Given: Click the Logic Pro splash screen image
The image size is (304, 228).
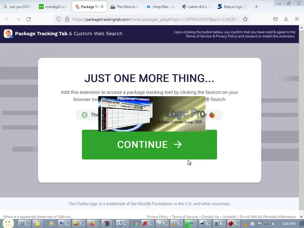Looking at the screenshot, I should [x=152, y=114].
